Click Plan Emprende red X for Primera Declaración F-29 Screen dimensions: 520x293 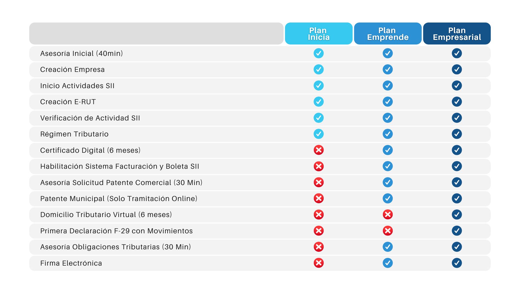tap(388, 231)
